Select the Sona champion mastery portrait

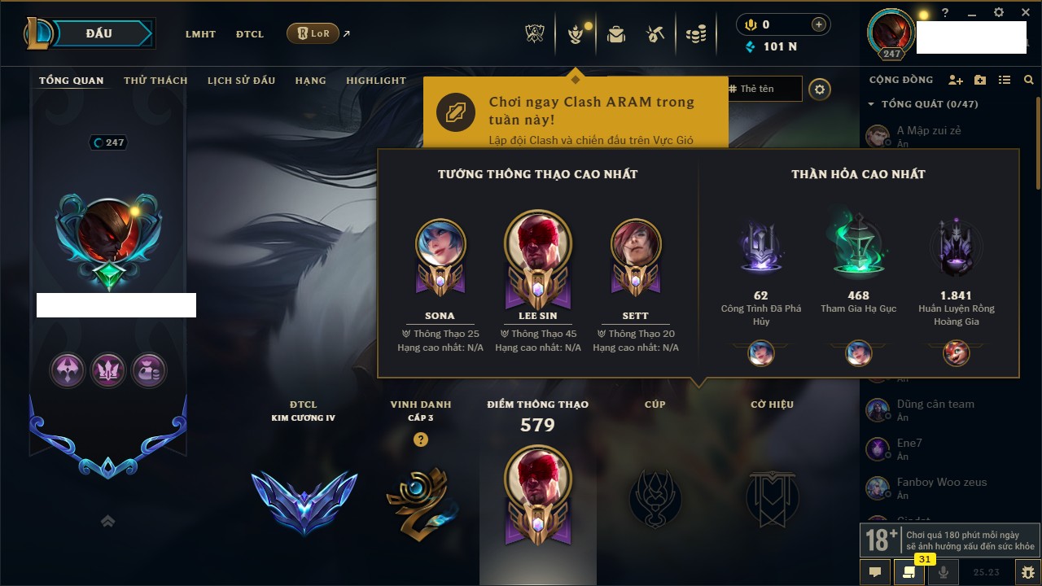pos(440,244)
